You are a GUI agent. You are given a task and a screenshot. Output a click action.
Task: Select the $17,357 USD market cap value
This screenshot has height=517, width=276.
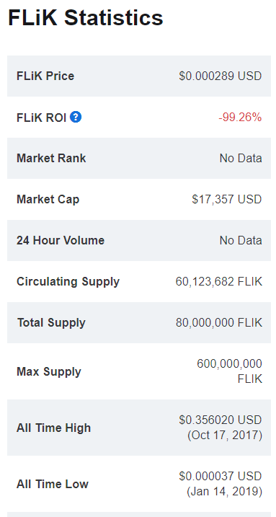(227, 200)
